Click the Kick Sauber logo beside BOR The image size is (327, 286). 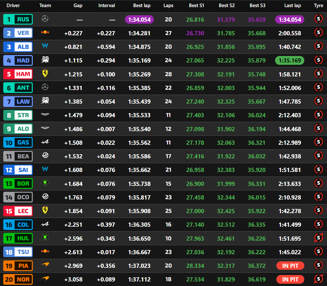click(x=45, y=183)
